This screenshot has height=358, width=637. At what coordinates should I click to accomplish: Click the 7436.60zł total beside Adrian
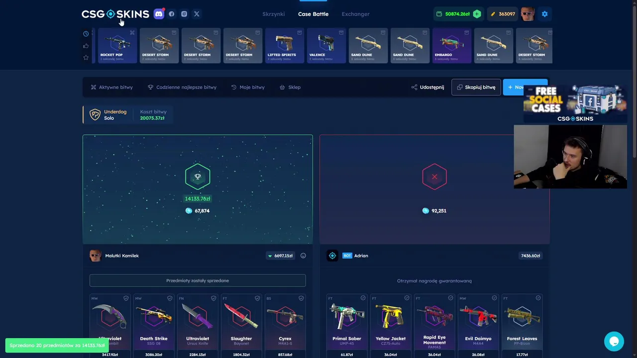point(530,256)
